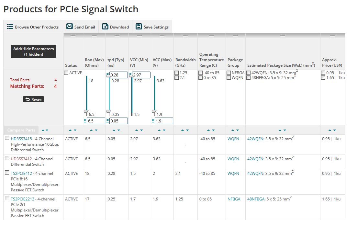The height and width of the screenshot is (227, 357).
Task: Sort tpd (Typ) column ascending
Action: [114, 130]
